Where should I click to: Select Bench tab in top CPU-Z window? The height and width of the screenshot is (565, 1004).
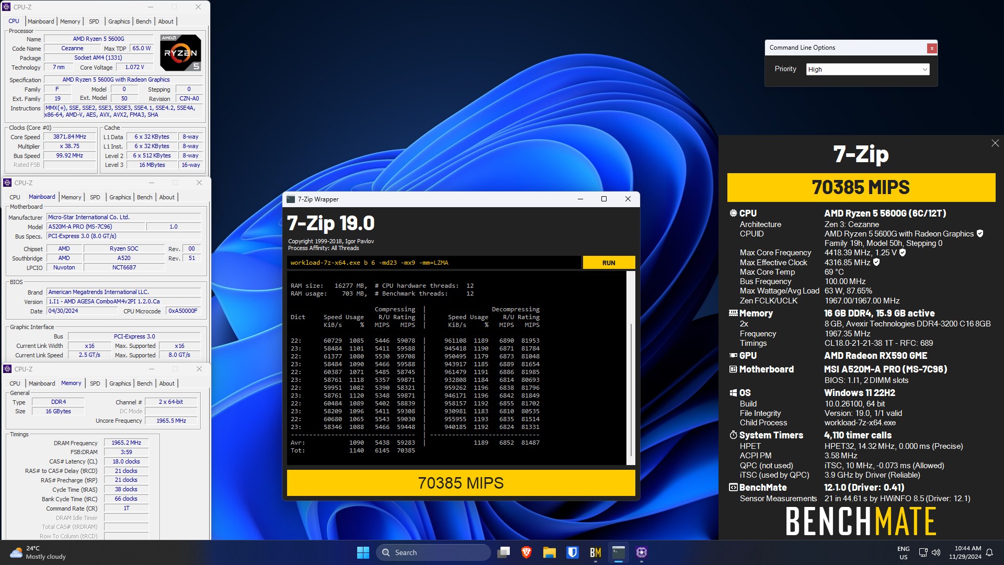coord(144,21)
